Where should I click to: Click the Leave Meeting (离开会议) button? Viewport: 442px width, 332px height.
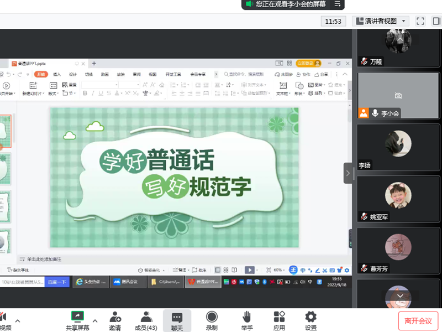[418, 320]
